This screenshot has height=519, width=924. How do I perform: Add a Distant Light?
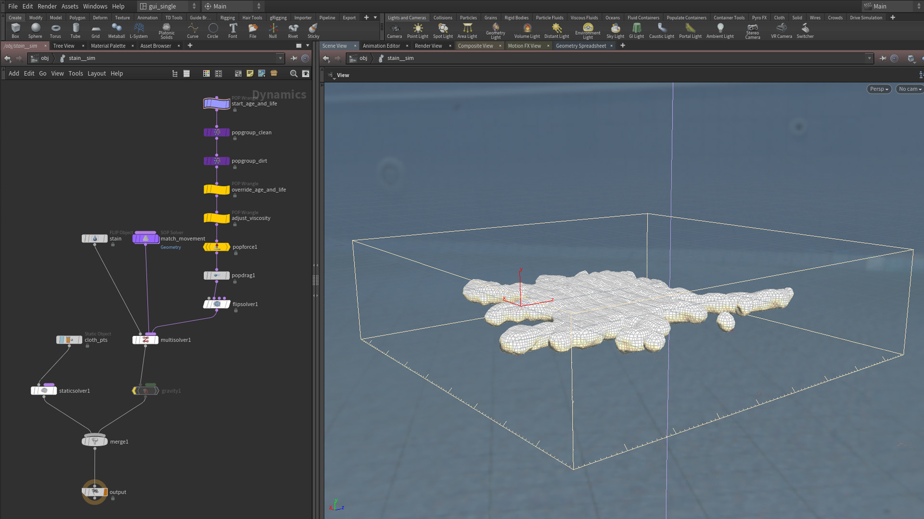pyautogui.click(x=557, y=31)
